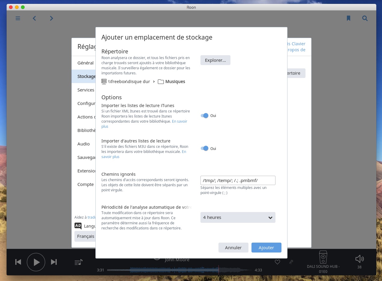Open the play queue icon
The width and height of the screenshot is (382, 281).
(78, 262)
